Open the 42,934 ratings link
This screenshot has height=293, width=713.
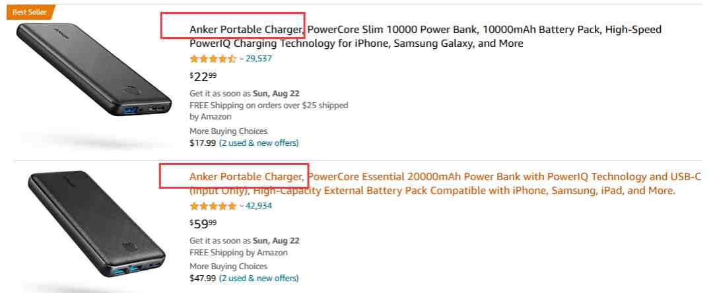pyautogui.click(x=259, y=206)
